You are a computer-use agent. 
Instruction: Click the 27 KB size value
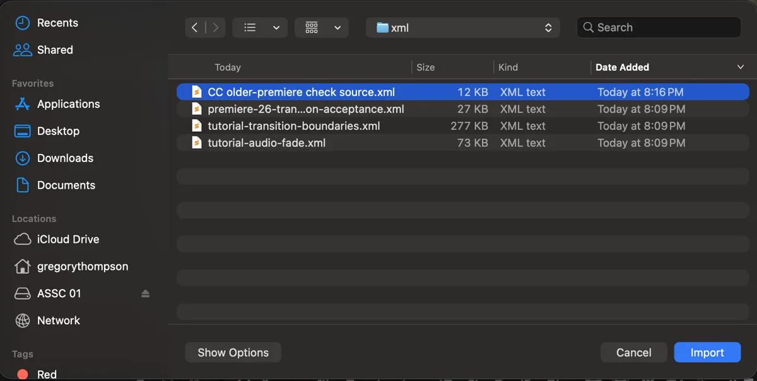[x=472, y=109]
